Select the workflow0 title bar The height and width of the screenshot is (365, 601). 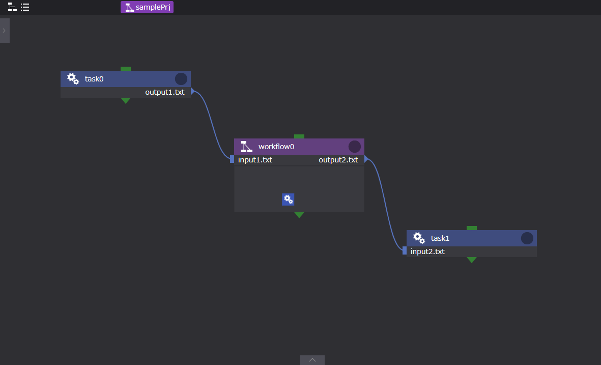[300, 147]
